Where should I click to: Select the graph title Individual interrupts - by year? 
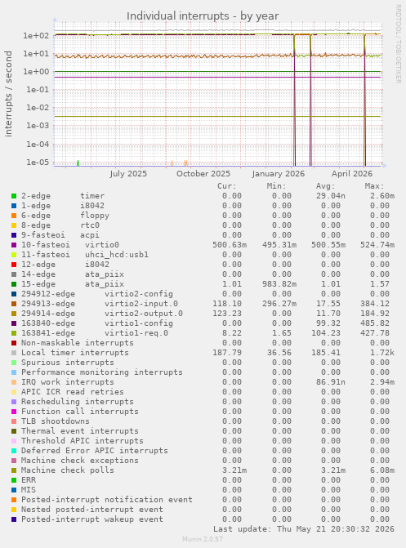pos(203,16)
